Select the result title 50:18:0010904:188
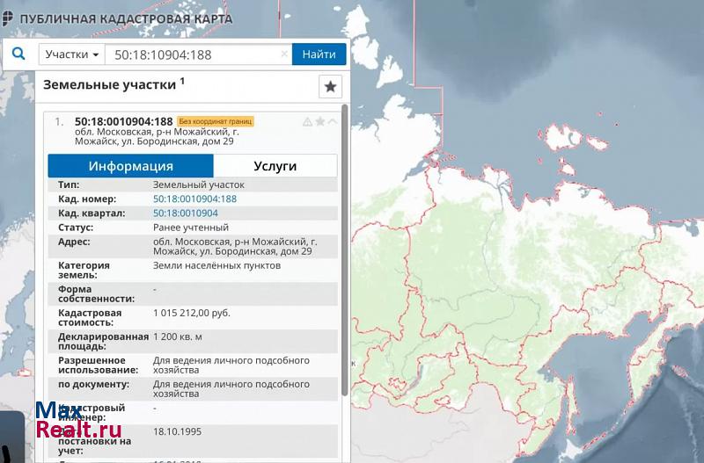 pos(123,121)
